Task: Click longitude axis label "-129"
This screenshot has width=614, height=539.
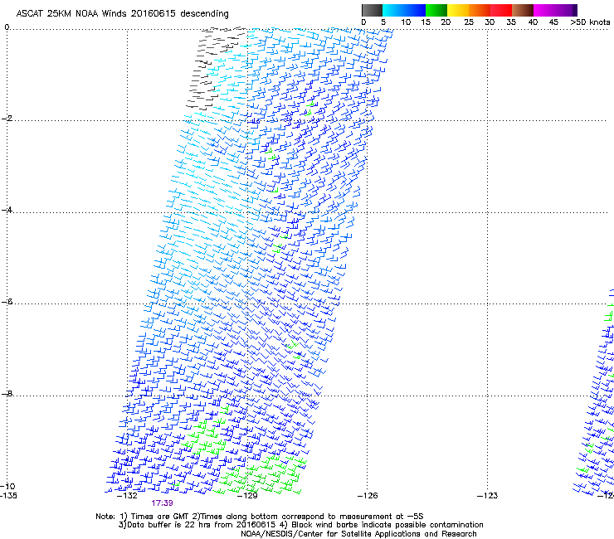Action: 247,496
